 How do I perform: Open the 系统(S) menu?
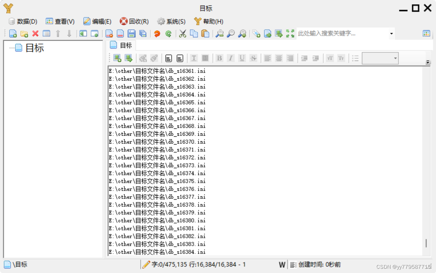point(171,21)
